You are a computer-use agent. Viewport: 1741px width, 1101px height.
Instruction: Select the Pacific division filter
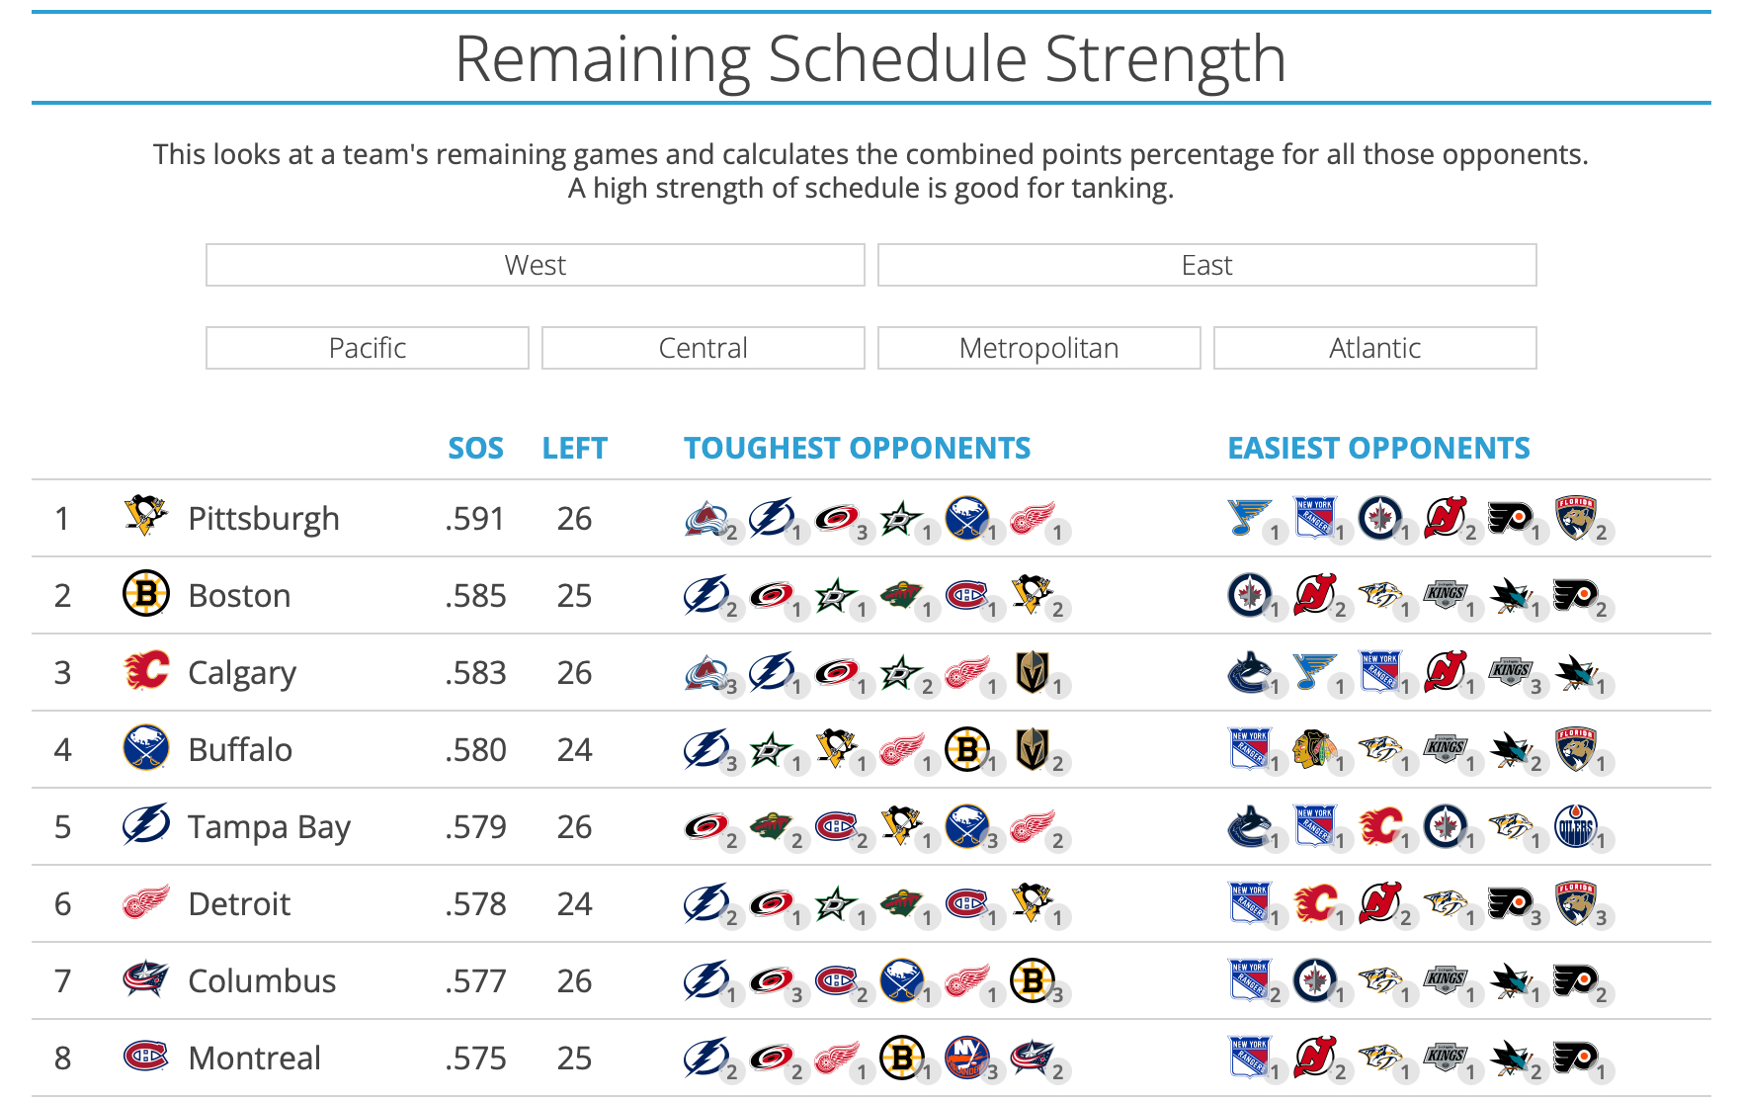[367, 348]
